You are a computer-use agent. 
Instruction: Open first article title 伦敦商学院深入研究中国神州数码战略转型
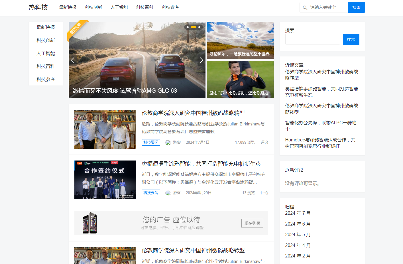(x=193, y=113)
